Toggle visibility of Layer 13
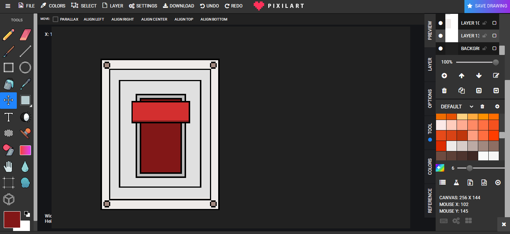The height and width of the screenshot is (234, 510). click(x=441, y=36)
